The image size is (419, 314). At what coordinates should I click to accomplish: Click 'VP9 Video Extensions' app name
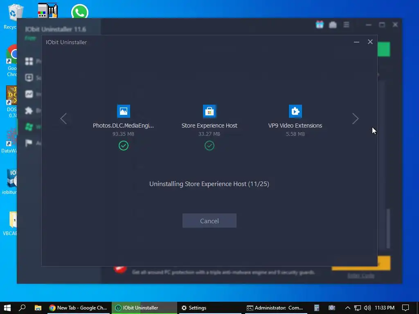pos(295,126)
